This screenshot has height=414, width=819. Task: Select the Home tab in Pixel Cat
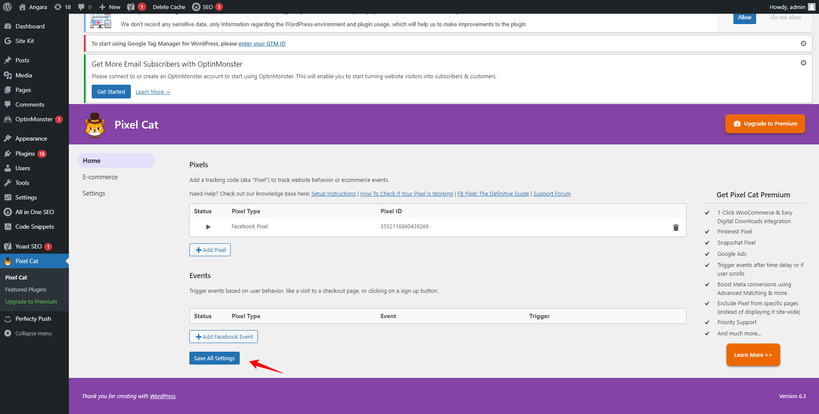tap(116, 160)
